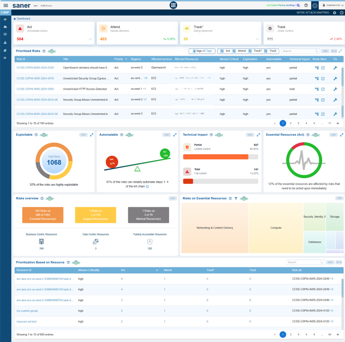Screen dimensions: 345x342
Task: Uncheck the Act priority filter checkbox
Action: 222,51
